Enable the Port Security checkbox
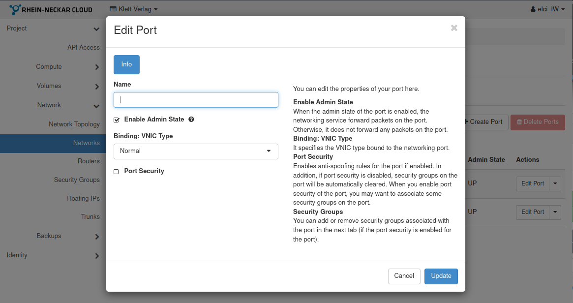573x303 pixels. 116,171
